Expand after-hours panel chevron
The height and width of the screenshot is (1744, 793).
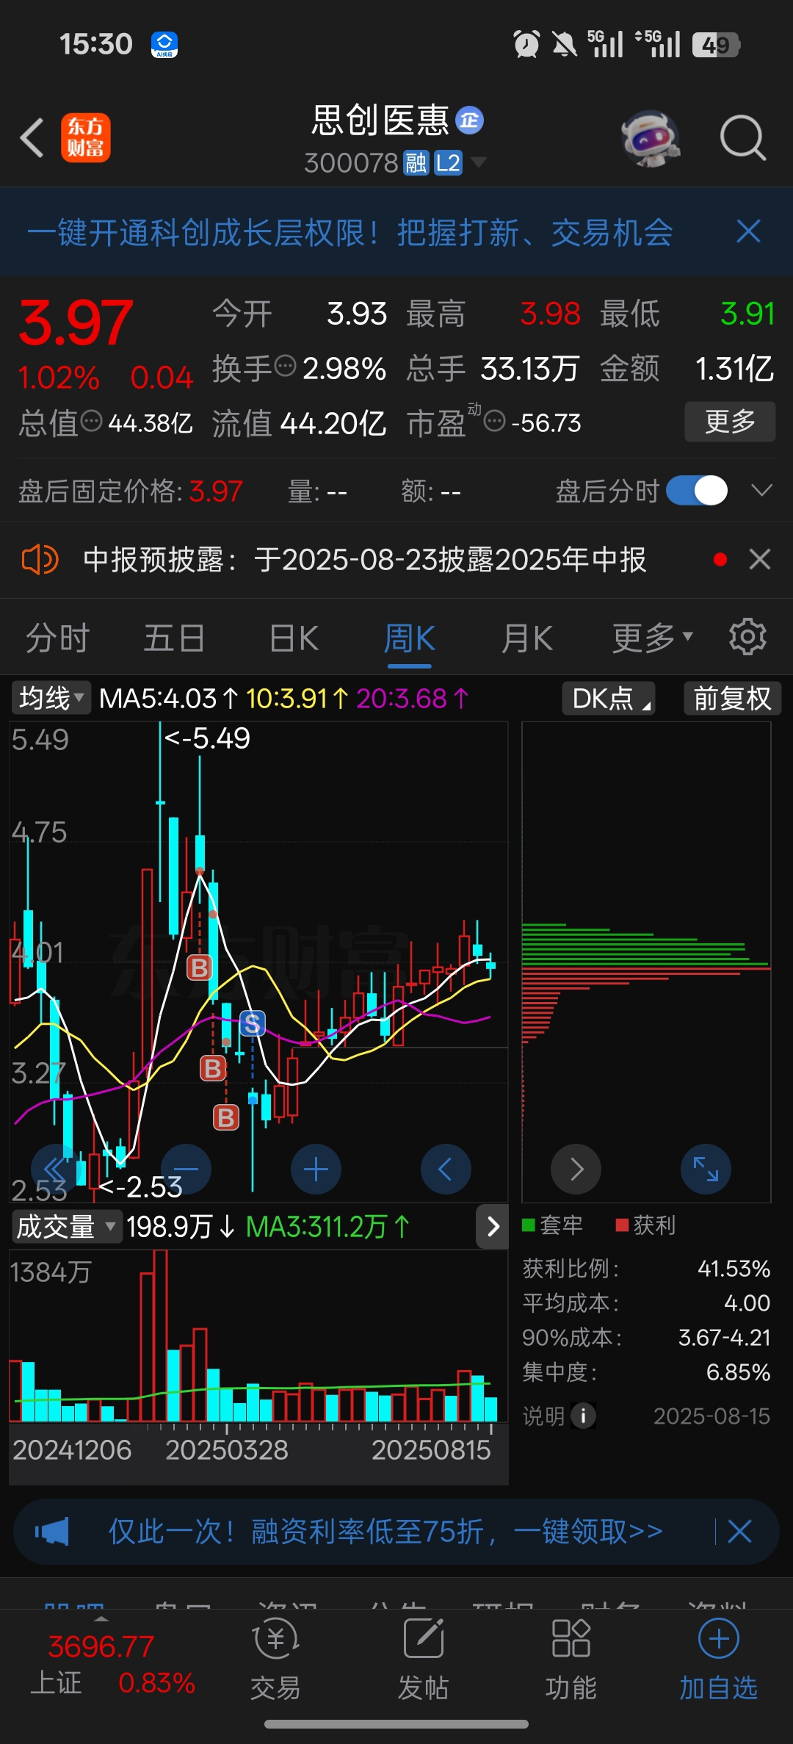tap(762, 490)
